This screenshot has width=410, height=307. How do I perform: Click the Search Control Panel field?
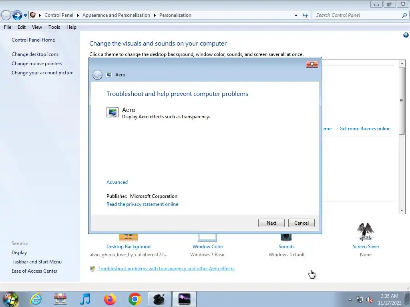(x=358, y=15)
